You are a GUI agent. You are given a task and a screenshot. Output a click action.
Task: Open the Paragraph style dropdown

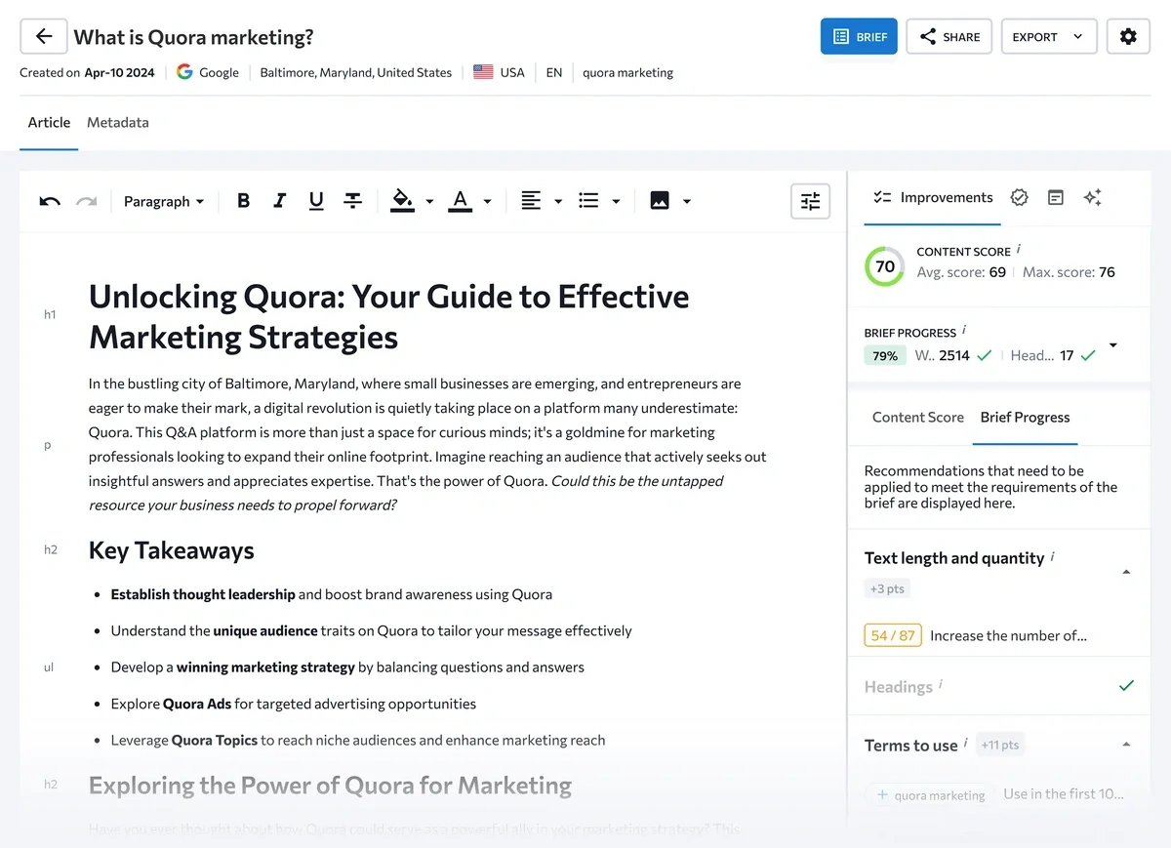(x=164, y=201)
